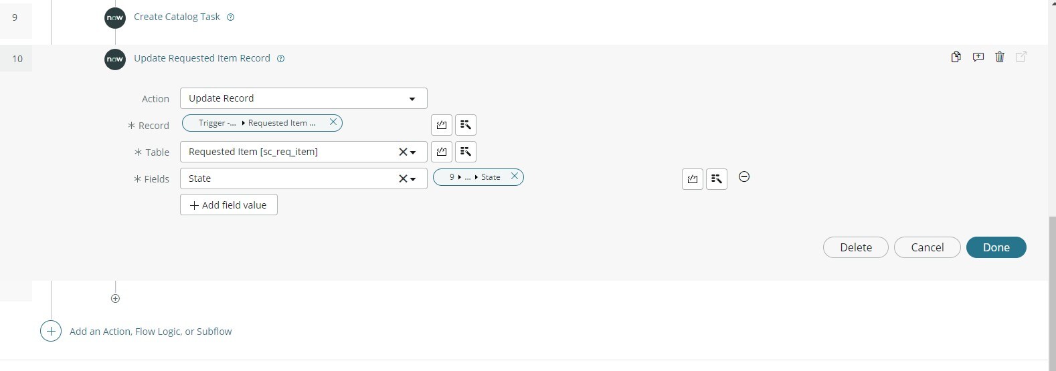Expand the State field dropdown arrow
Image resolution: width=1056 pixels, height=371 pixels.
click(414, 179)
